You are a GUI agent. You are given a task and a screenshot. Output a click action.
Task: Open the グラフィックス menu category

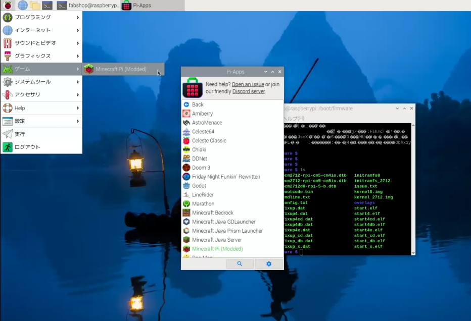point(41,56)
